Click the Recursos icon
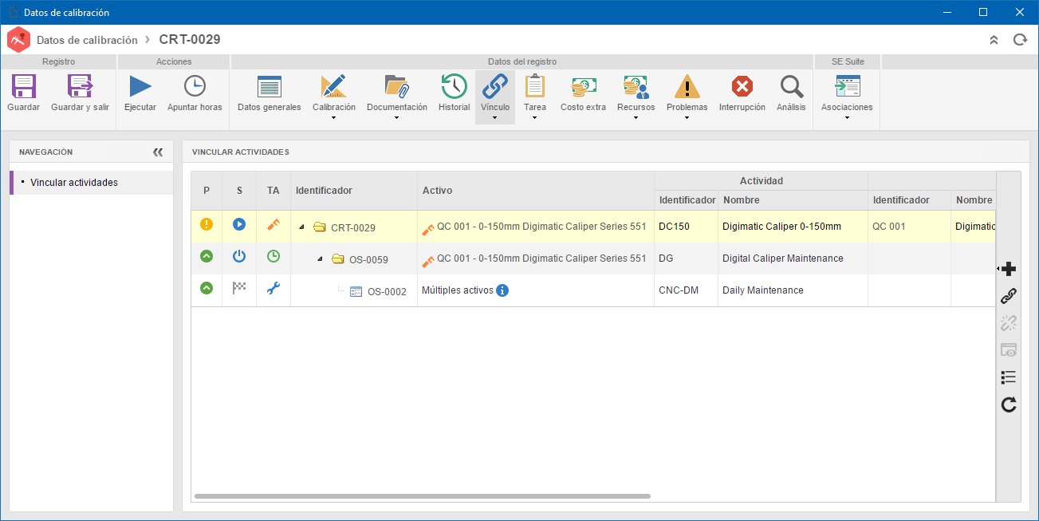 (636, 86)
